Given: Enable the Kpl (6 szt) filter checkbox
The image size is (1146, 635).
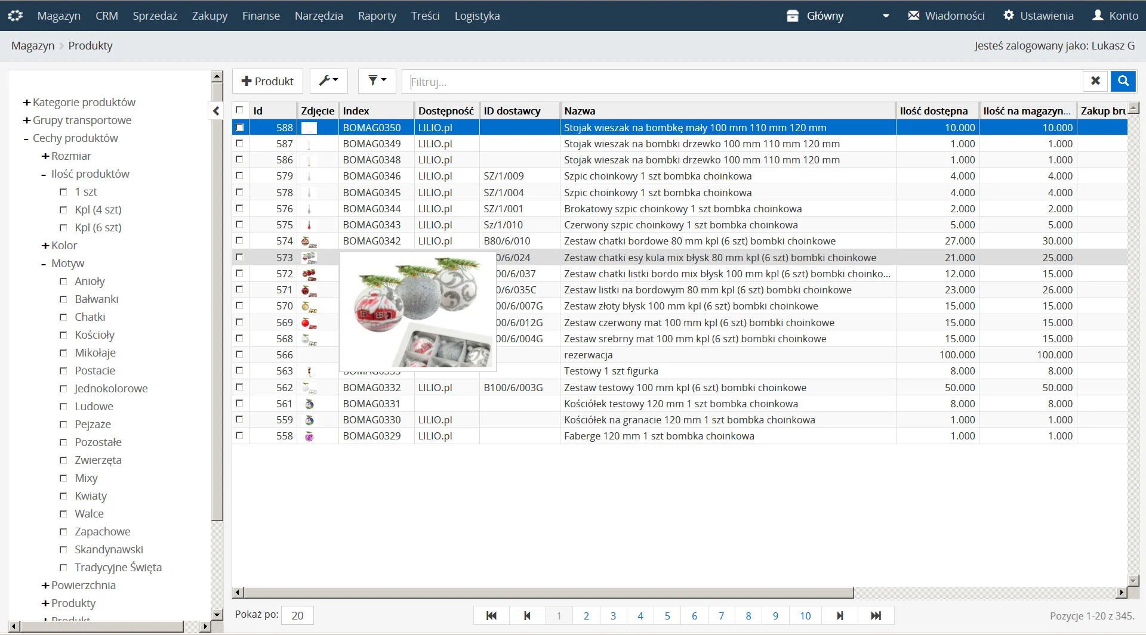Looking at the screenshot, I should click(63, 228).
